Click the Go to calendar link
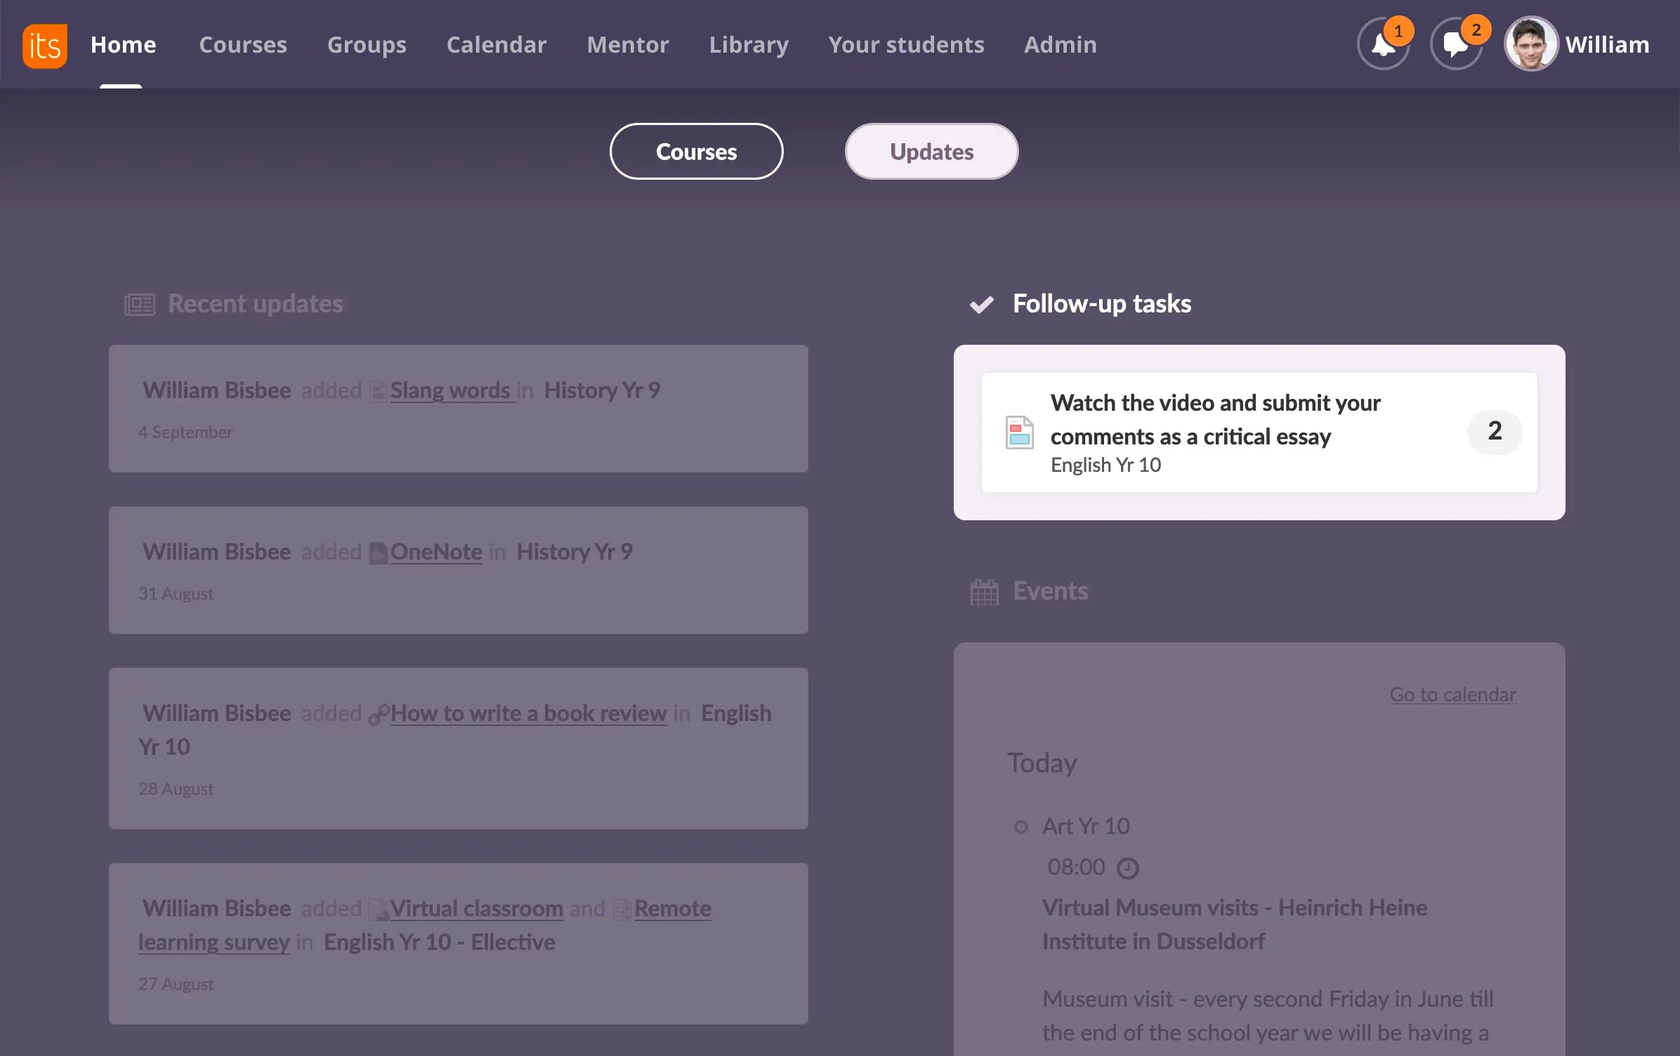The height and width of the screenshot is (1056, 1680). click(1452, 694)
